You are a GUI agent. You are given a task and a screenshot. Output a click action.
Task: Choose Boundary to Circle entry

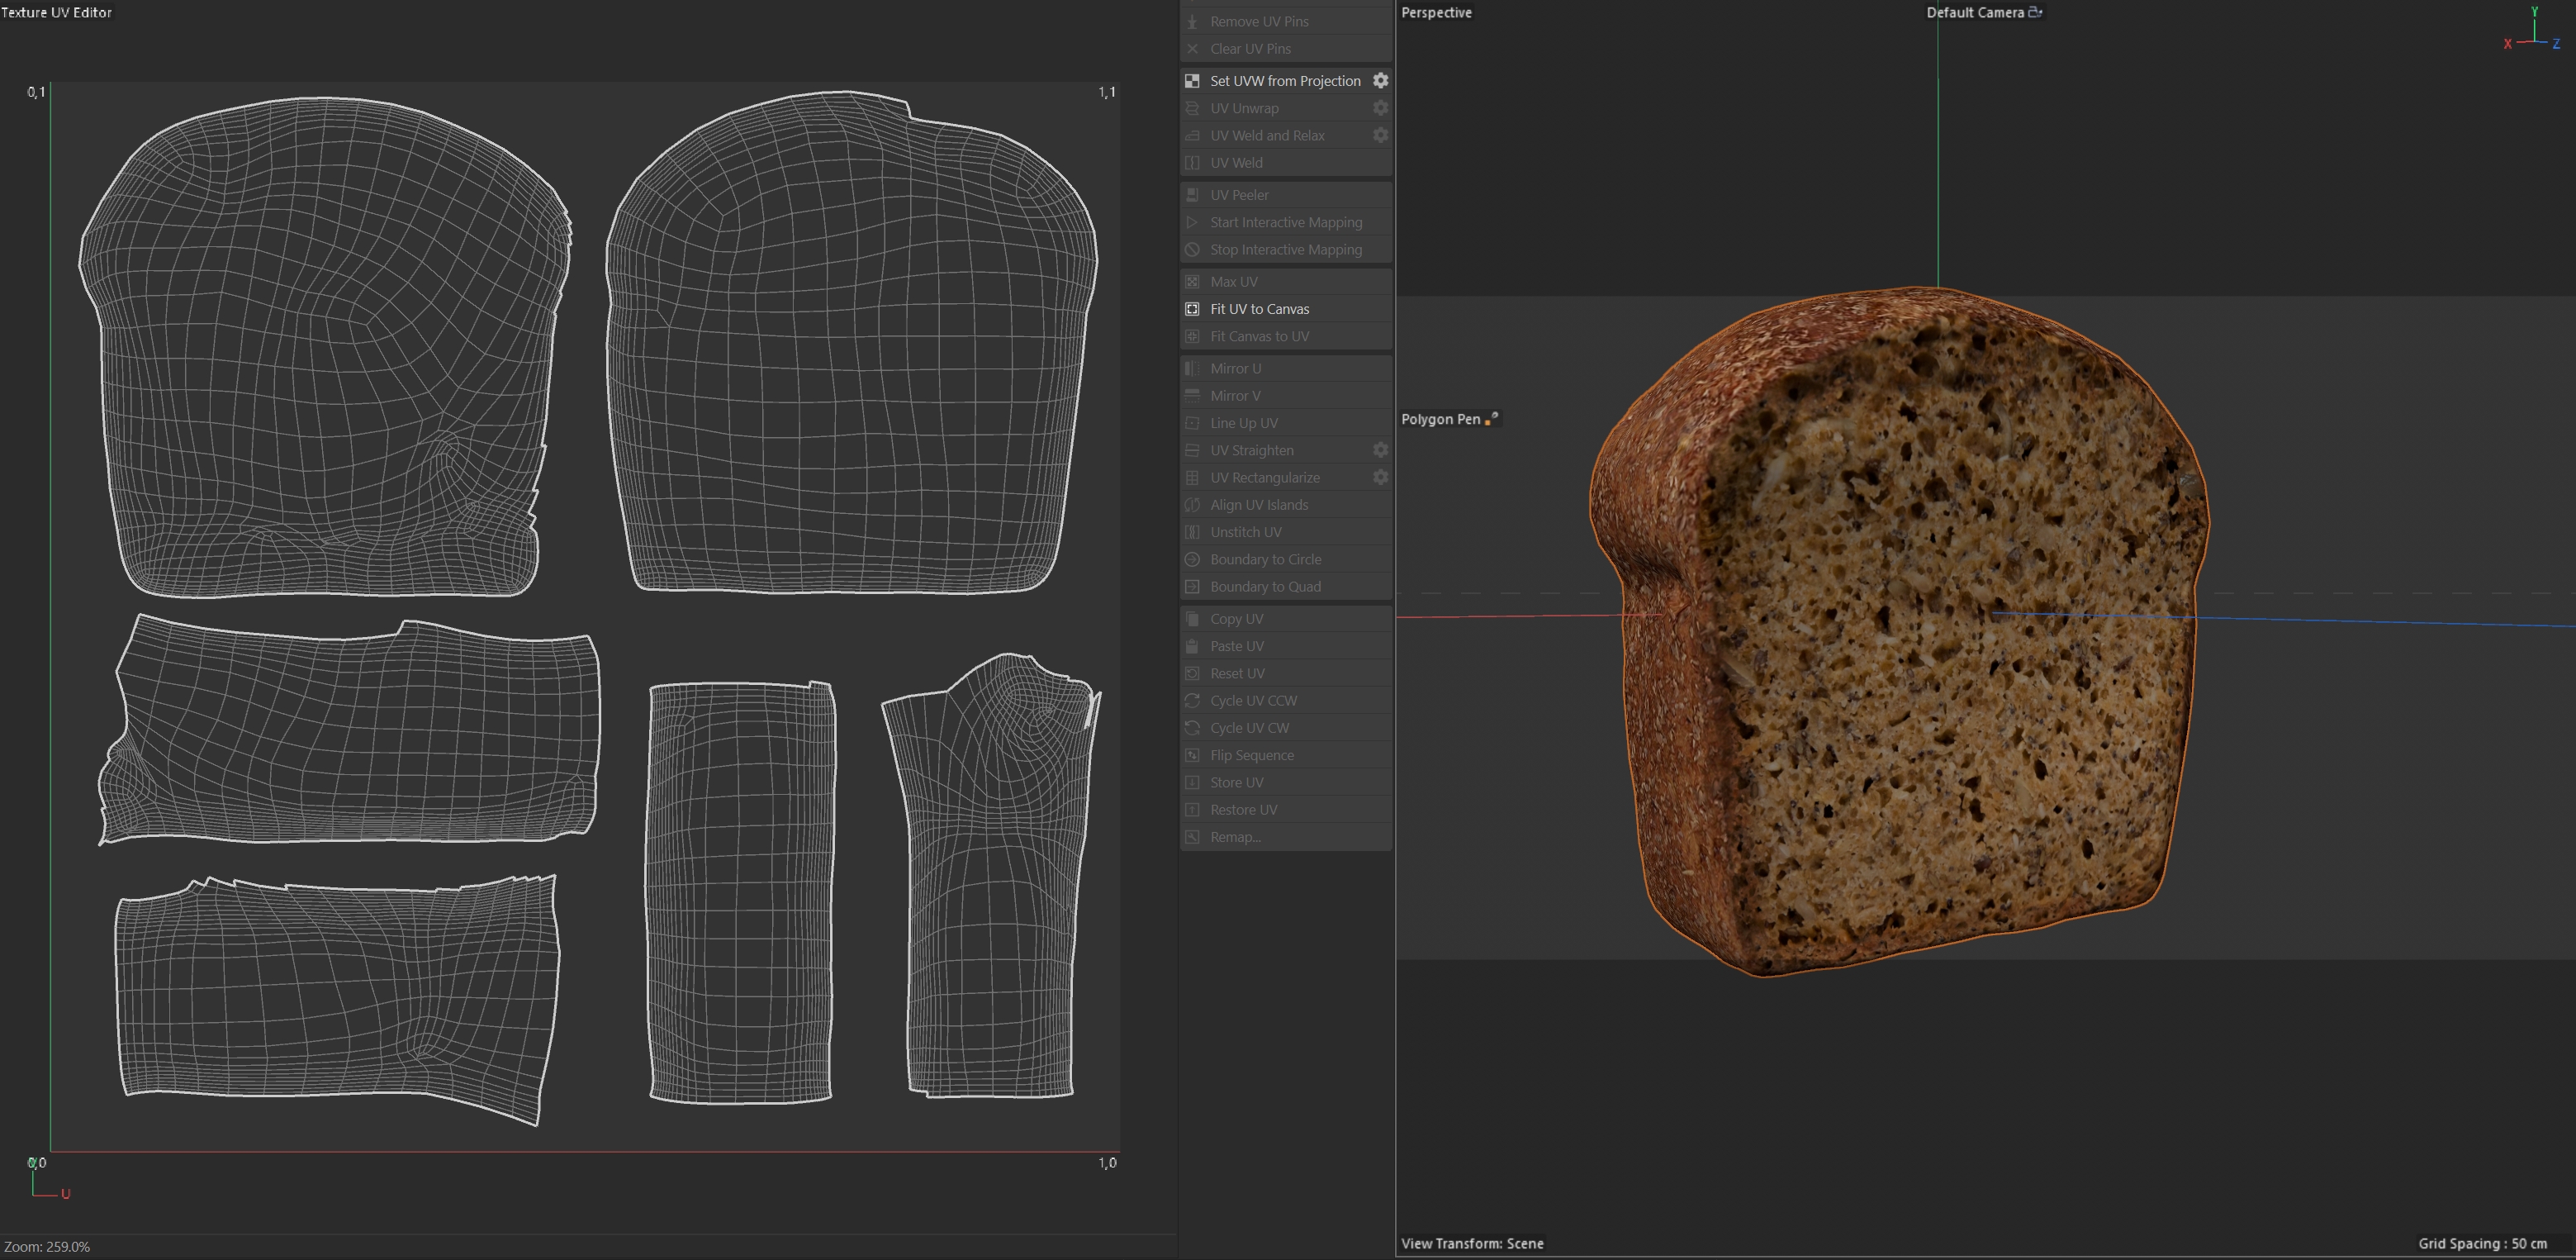click(x=1265, y=560)
